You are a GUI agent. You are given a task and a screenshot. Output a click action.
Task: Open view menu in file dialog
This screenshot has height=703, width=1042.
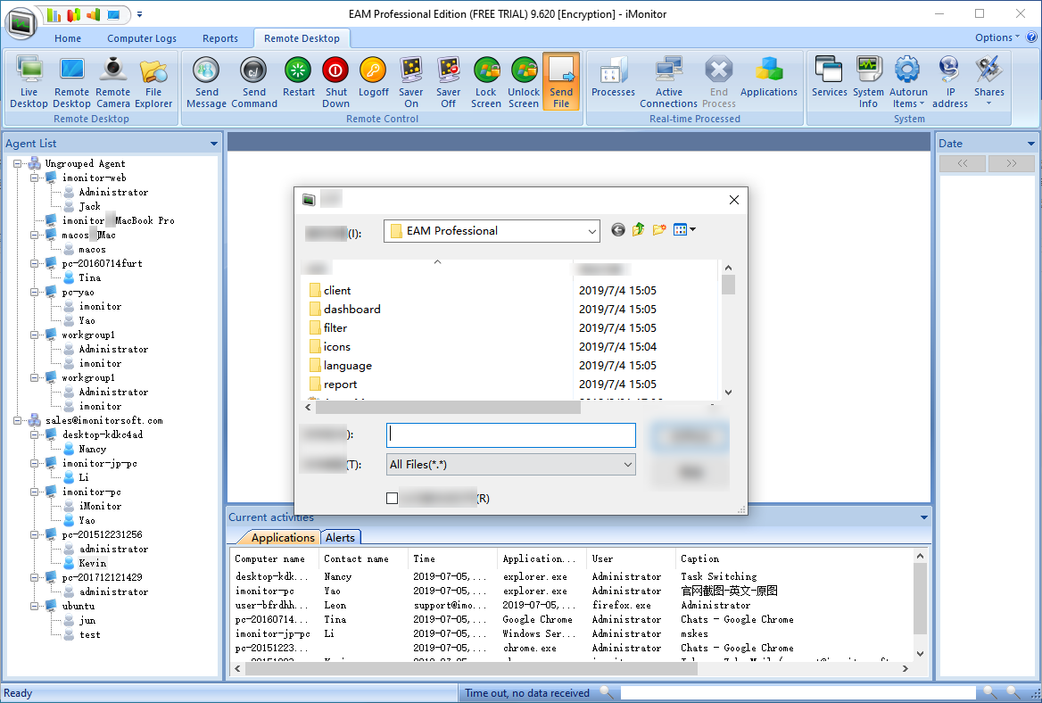click(684, 230)
